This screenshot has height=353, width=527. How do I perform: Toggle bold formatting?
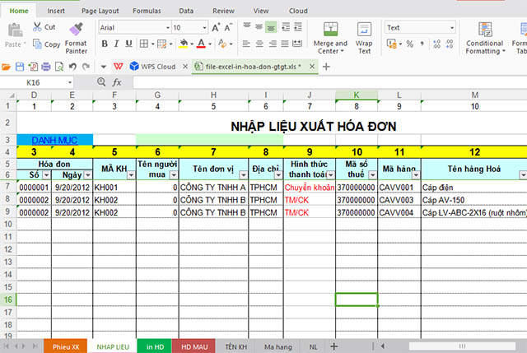click(105, 44)
